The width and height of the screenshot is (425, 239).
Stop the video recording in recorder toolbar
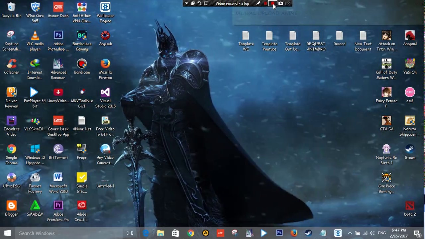coord(273,3)
